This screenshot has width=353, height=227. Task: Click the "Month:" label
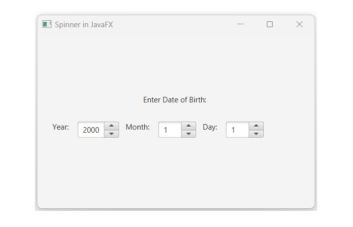coord(138,127)
